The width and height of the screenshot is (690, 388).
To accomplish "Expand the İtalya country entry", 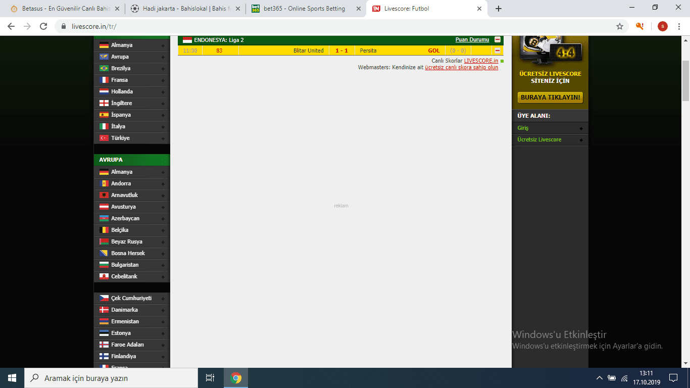I will 132,126.
